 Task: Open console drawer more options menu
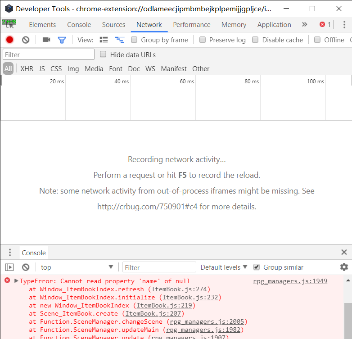coord(10,253)
